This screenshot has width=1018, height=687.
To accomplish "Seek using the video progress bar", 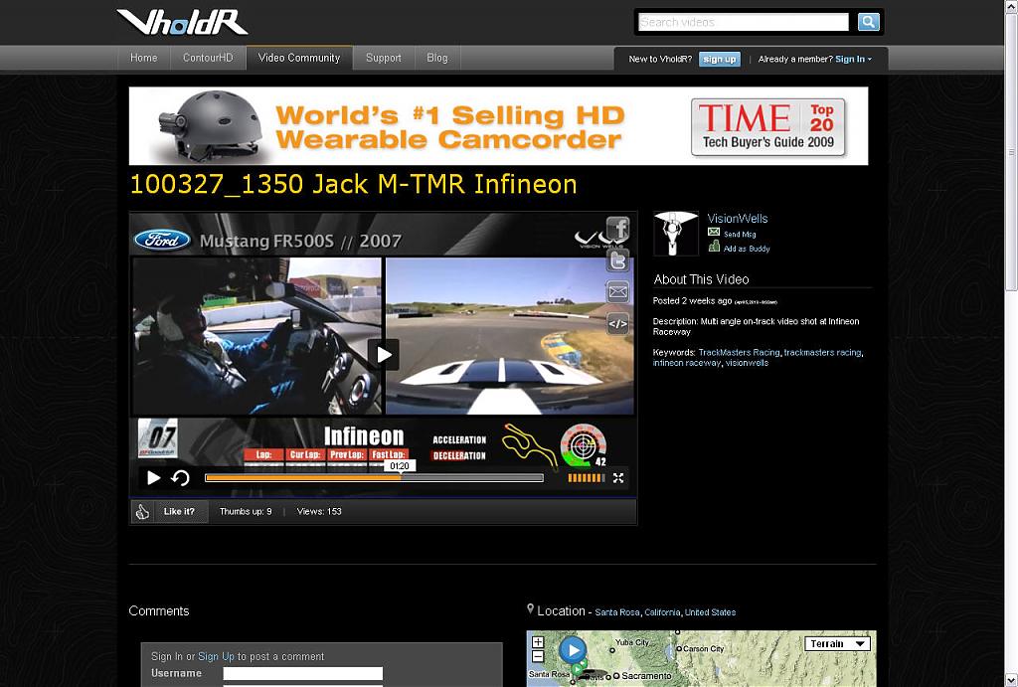I will (374, 478).
